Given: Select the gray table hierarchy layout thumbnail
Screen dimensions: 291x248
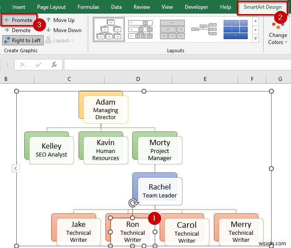Looking at the screenshot, I should point(172,29).
